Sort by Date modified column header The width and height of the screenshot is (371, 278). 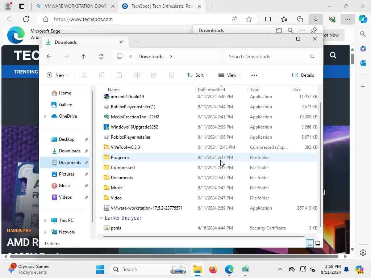pos(211,90)
